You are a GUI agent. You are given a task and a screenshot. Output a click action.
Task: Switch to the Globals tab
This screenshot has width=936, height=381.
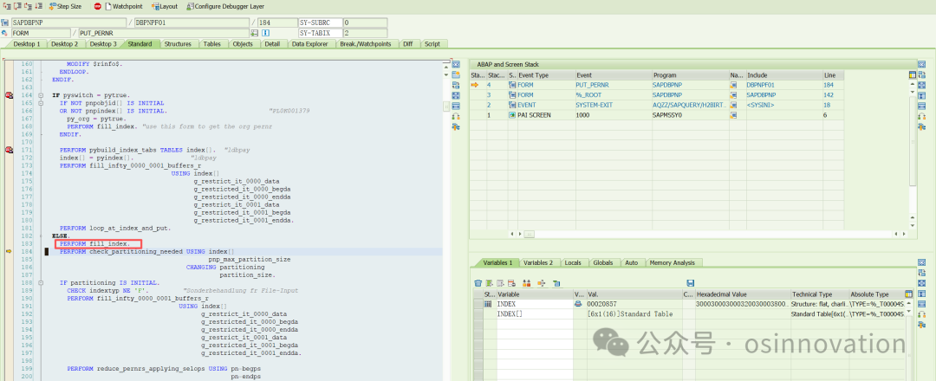(603, 262)
